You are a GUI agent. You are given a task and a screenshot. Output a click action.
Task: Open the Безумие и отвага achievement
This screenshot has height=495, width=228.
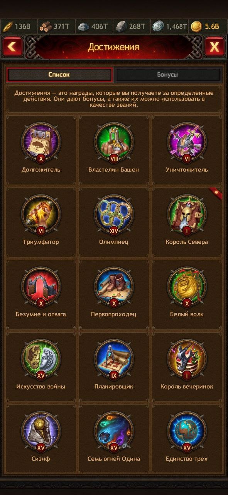(41, 287)
